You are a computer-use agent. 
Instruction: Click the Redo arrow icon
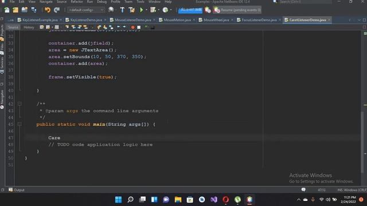[x=57, y=10]
